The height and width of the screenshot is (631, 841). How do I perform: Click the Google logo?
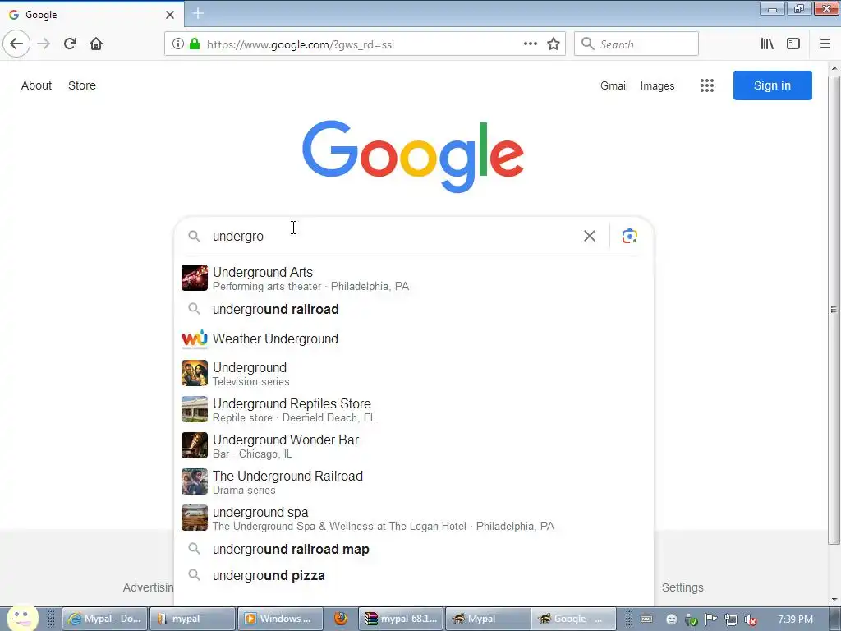tap(413, 155)
